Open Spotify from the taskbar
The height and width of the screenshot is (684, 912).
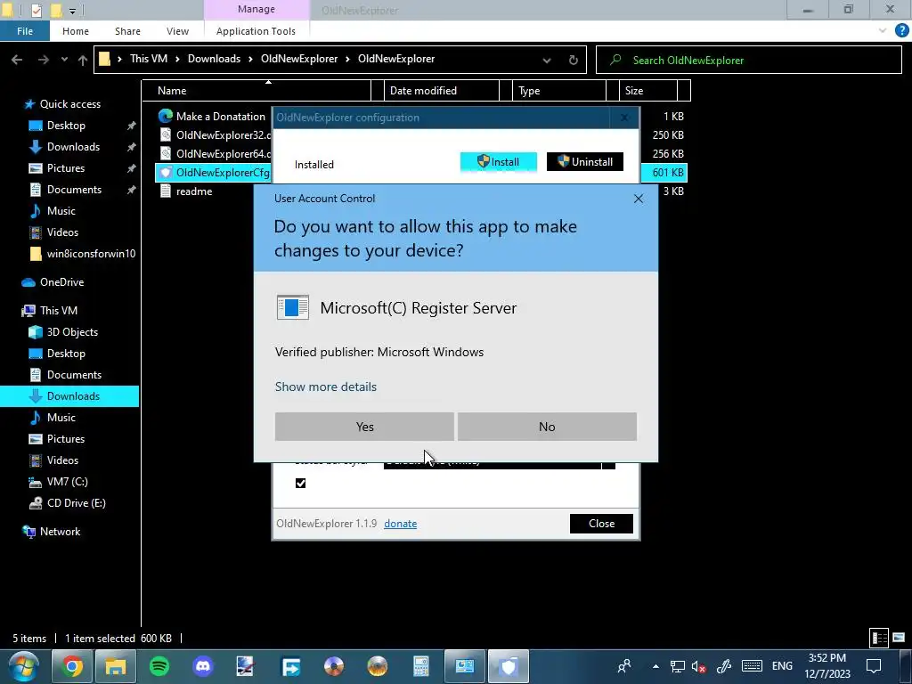[x=159, y=666]
